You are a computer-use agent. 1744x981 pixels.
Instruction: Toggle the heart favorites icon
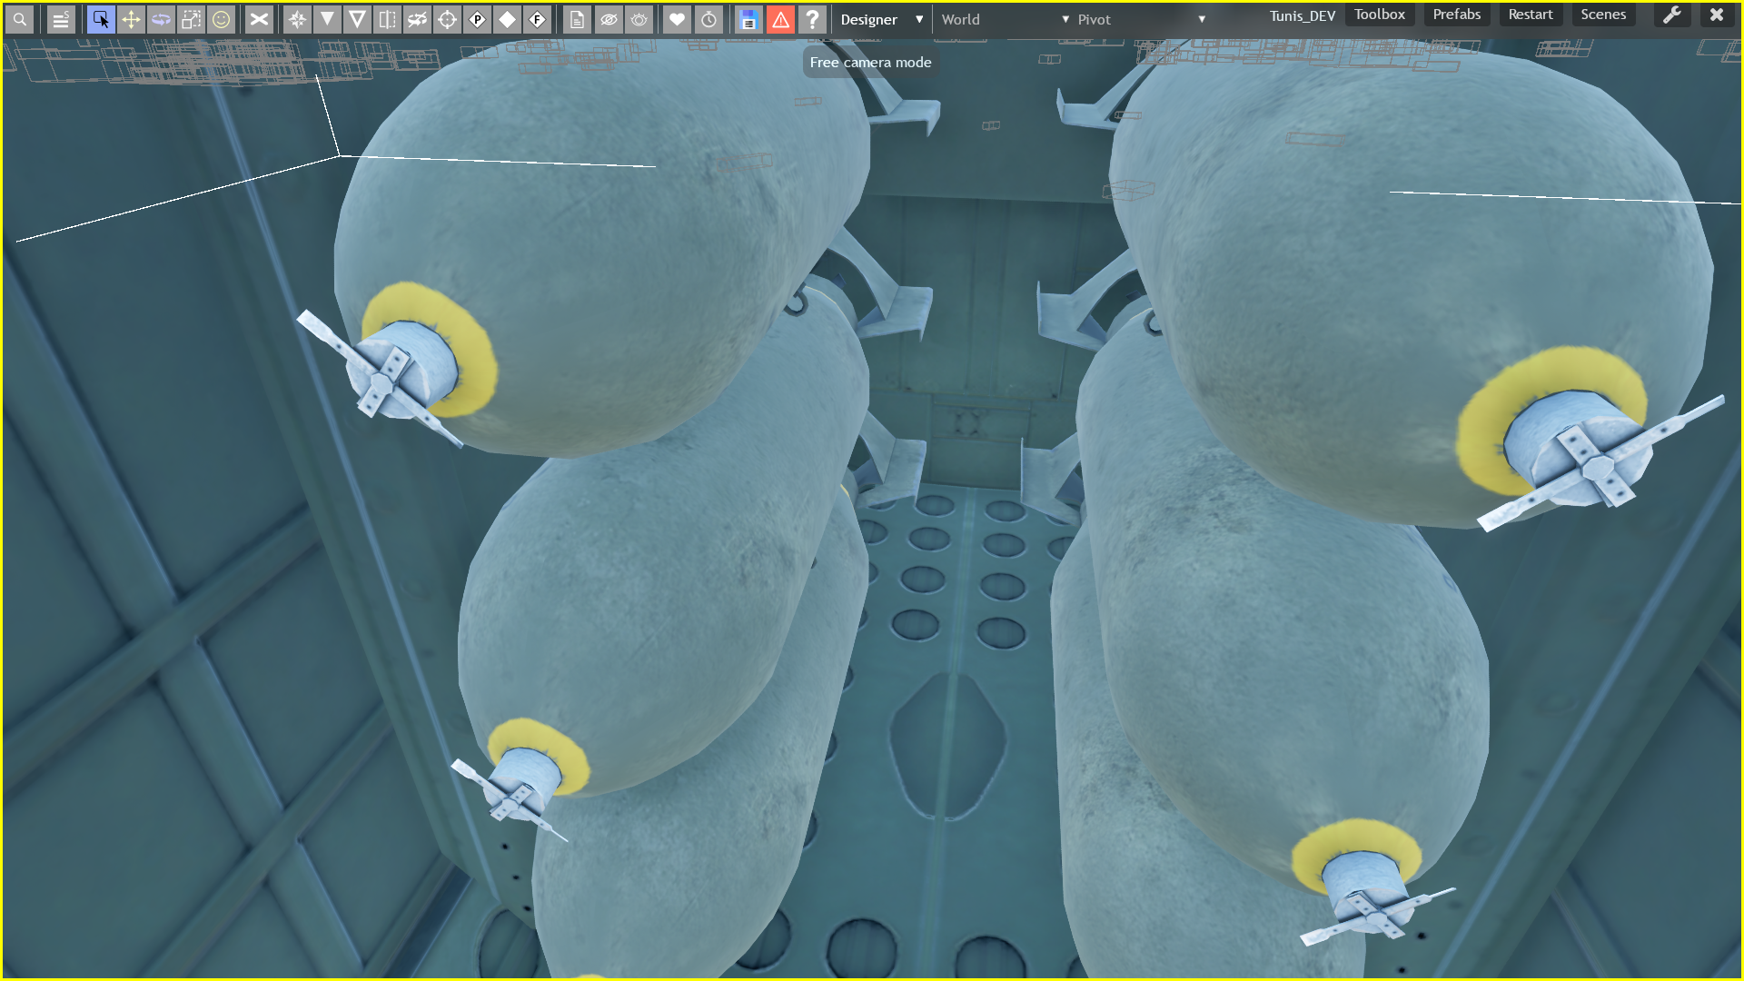coord(677,19)
